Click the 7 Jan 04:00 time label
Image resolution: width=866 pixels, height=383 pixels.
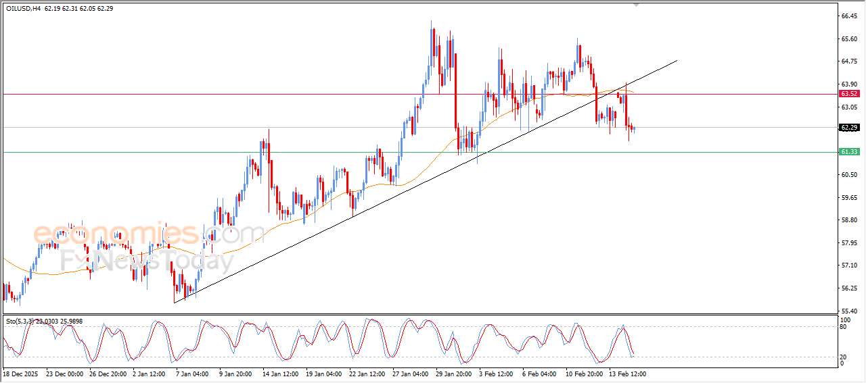click(x=191, y=374)
